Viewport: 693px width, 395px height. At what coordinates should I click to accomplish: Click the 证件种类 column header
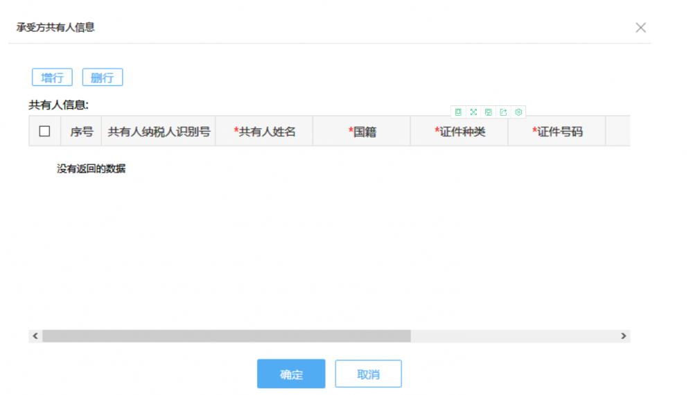pos(460,132)
